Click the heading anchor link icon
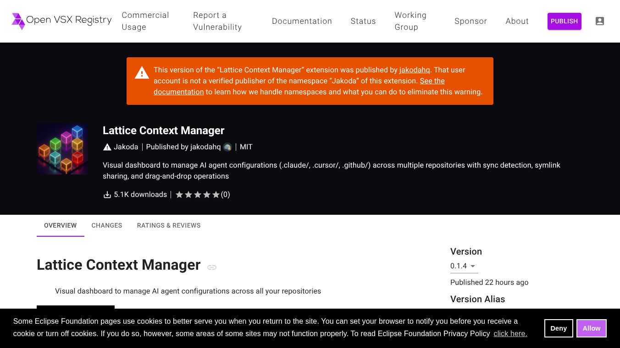The height and width of the screenshot is (348, 620). point(212,267)
